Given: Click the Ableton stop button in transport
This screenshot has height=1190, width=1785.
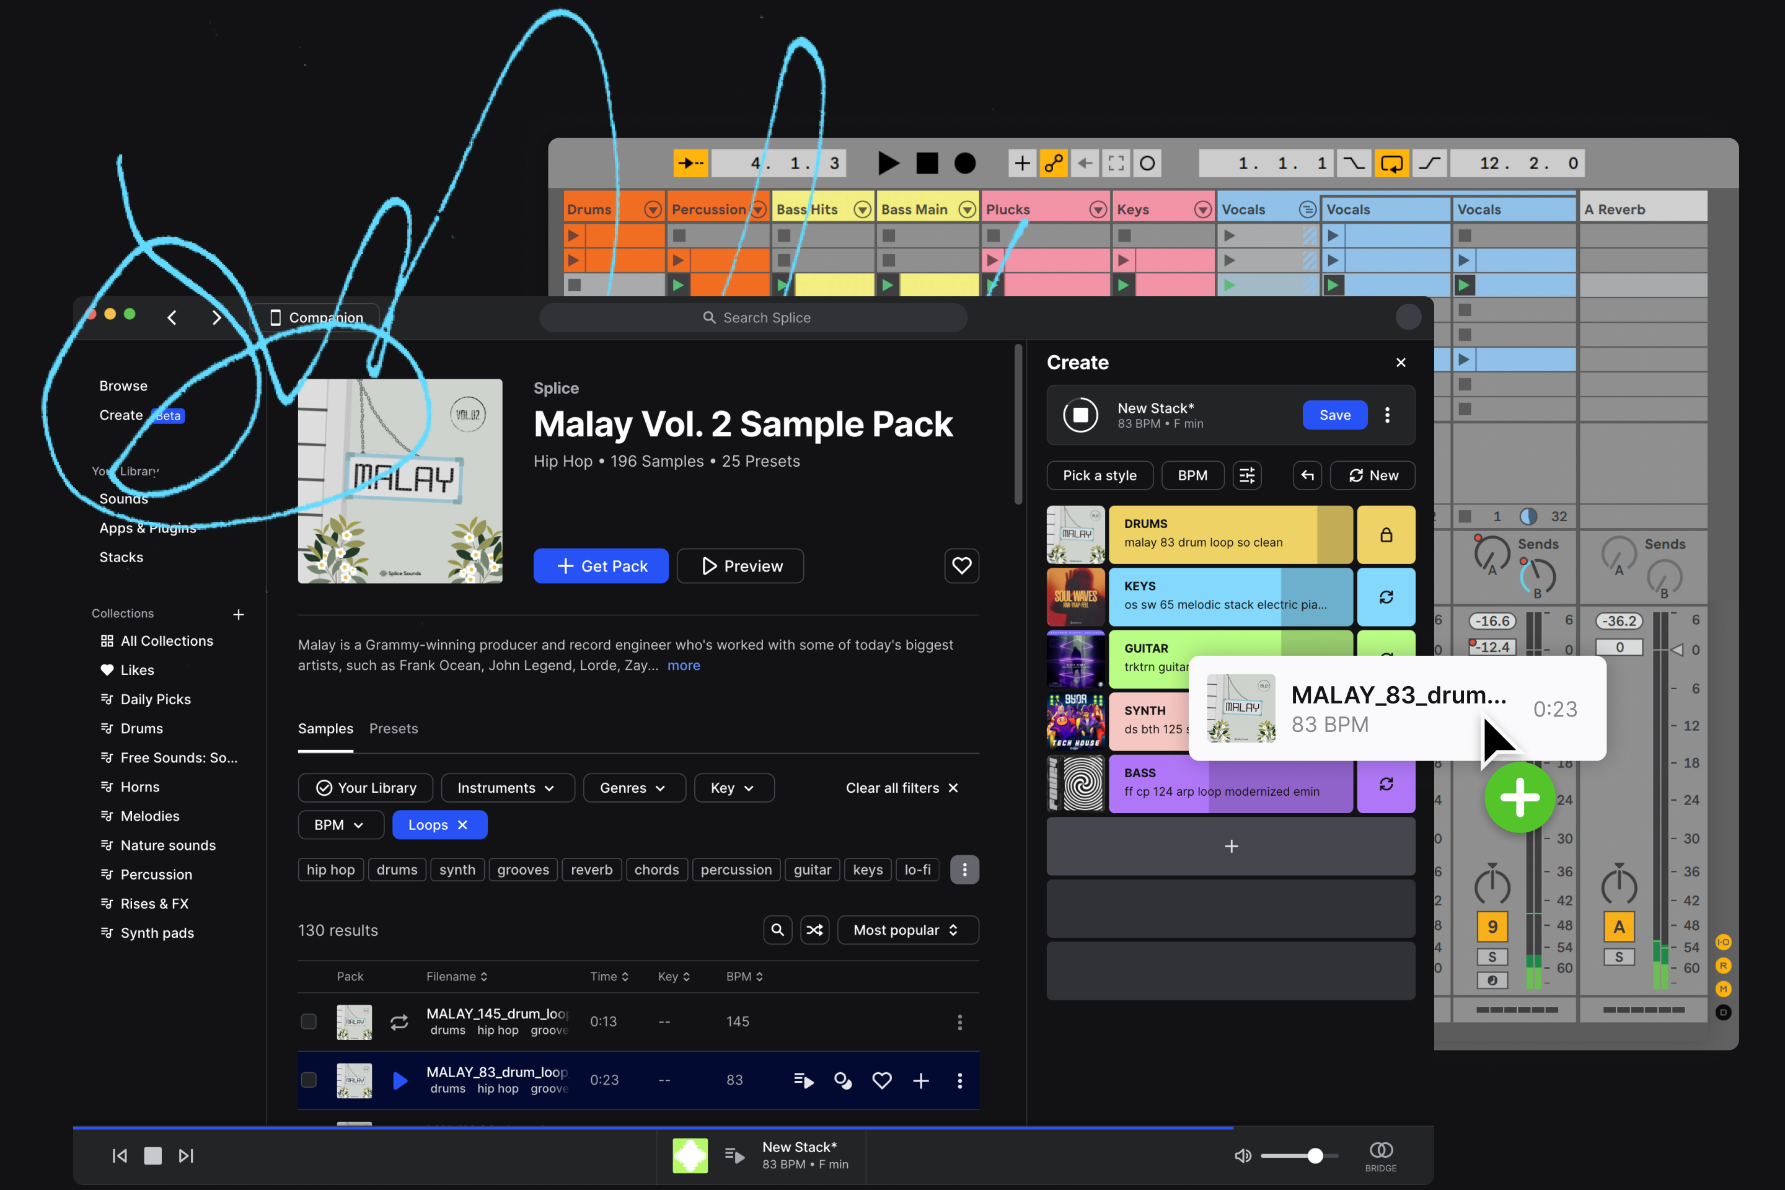Looking at the screenshot, I should point(927,163).
